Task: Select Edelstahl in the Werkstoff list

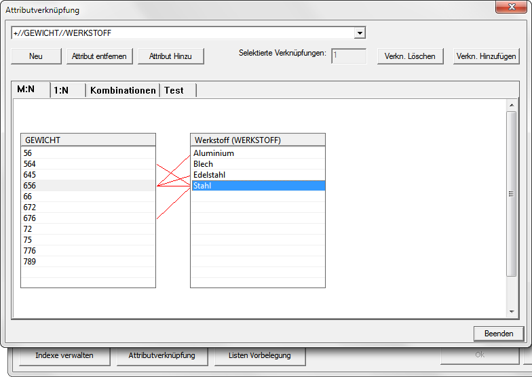Action: point(258,175)
